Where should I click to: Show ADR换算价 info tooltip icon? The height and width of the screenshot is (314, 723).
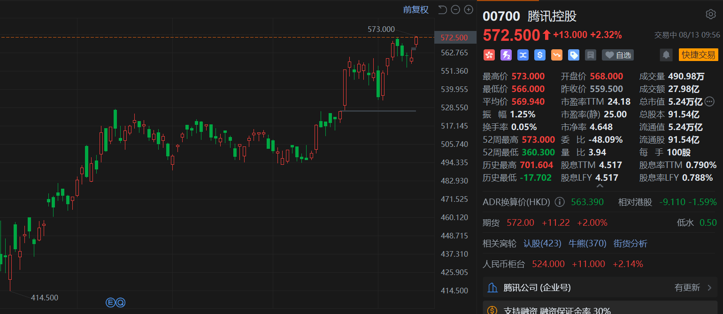[560, 202]
